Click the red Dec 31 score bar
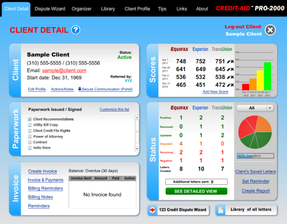The image size is (287, 224). click(x=246, y=87)
